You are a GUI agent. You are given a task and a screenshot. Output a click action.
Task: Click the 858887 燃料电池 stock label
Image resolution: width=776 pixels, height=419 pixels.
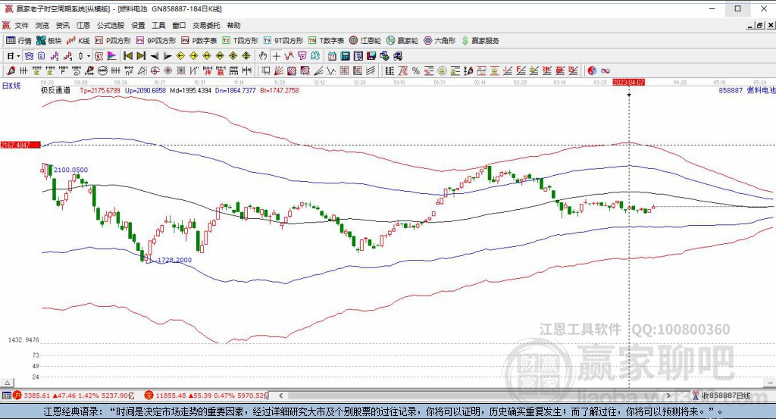[x=746, y=90]
